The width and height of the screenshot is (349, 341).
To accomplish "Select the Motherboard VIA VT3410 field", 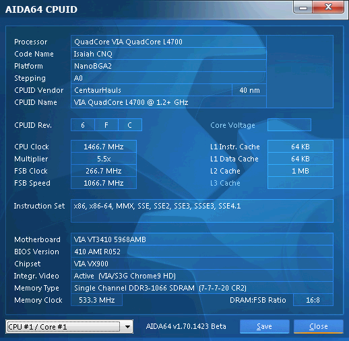I will click(x=202, y=239).
